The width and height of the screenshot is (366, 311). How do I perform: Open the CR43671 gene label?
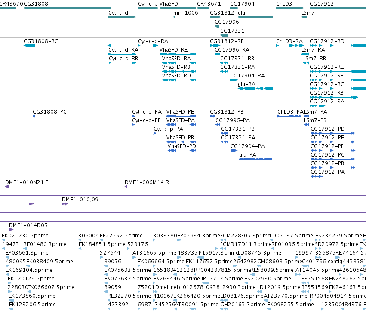pos(209,4)
